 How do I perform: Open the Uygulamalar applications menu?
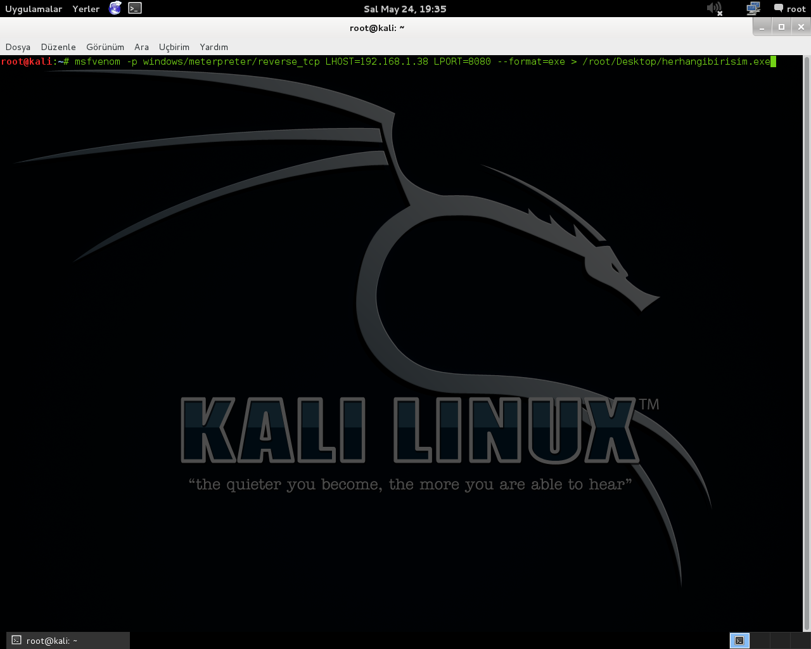pos(34,9)
